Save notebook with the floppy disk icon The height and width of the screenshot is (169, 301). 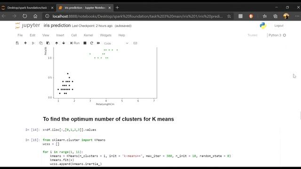tap(17, 43)
